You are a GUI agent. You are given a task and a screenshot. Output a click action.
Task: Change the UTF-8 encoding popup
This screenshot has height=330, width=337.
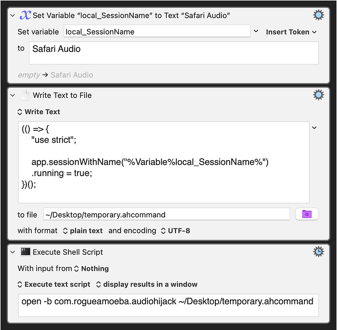coord(175,231)
